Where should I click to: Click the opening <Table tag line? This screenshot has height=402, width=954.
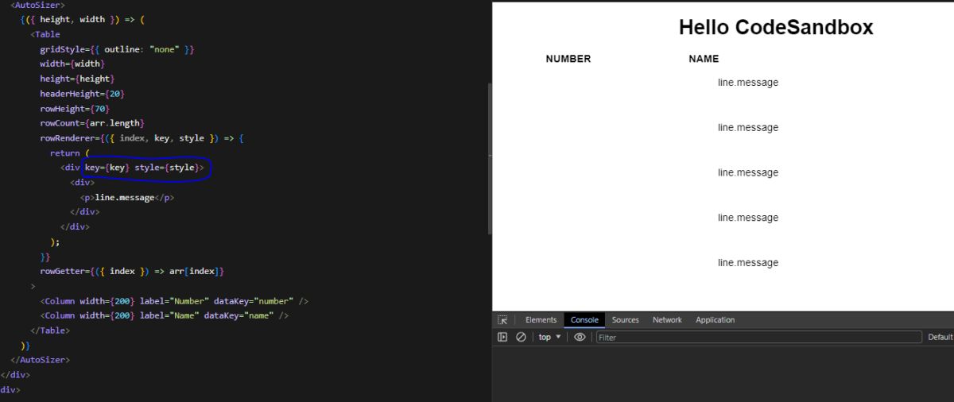tap(45, 34)
